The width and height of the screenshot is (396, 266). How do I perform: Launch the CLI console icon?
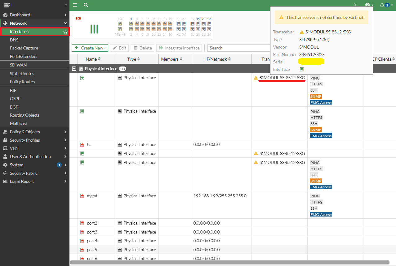357,5
